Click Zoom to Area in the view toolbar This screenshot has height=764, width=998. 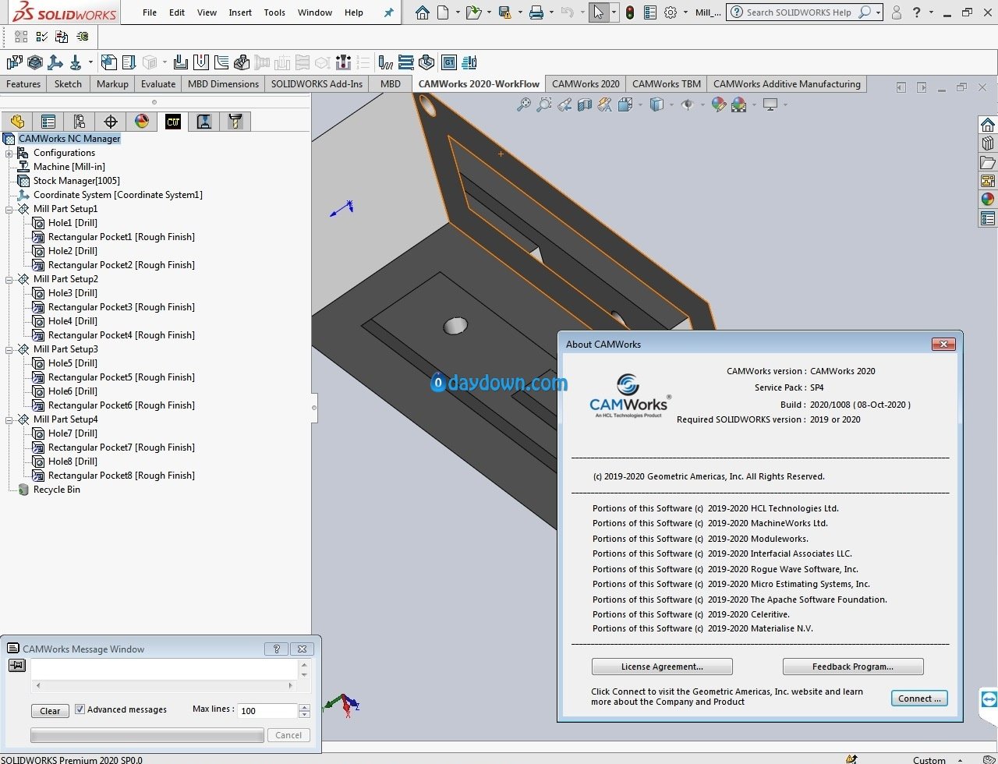[x=544, y=104]
